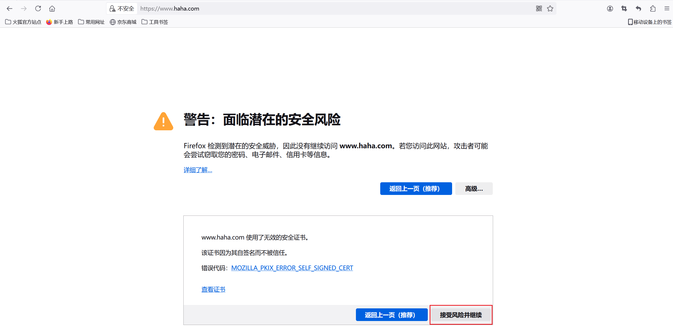Image resolution: width=673 pixels, height=335 pixels.
Task: Click the 不安全 site security indicator
Action: tap(122, 9)
